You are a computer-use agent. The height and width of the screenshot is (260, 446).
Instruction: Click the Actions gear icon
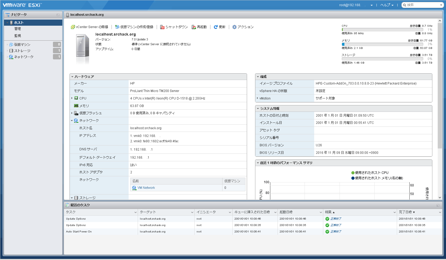point(234,27)
